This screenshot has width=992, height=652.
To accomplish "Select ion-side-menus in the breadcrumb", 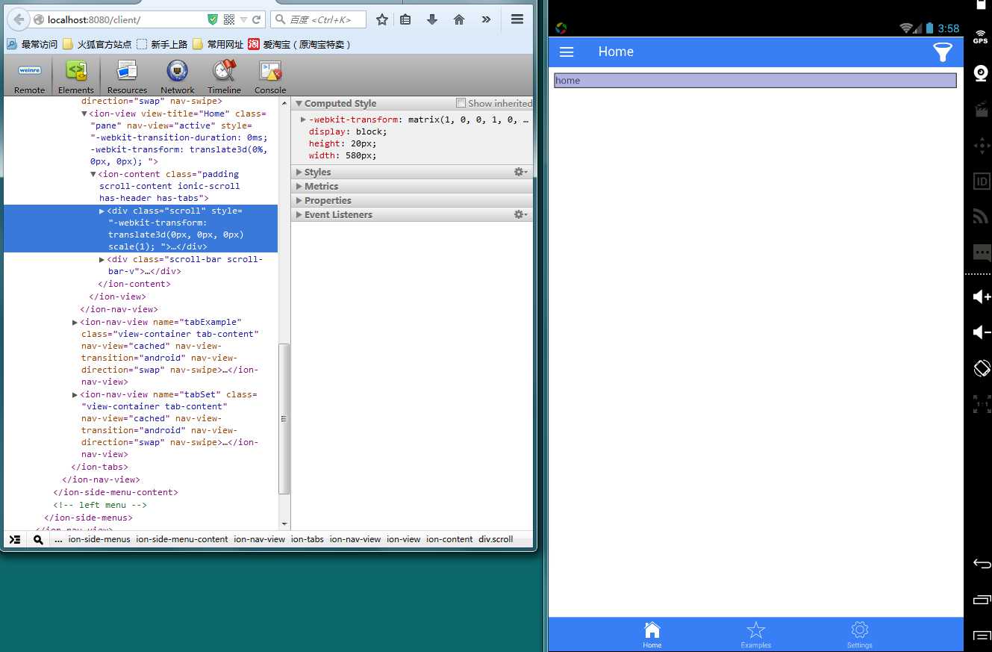I will (x=99, y=539).
